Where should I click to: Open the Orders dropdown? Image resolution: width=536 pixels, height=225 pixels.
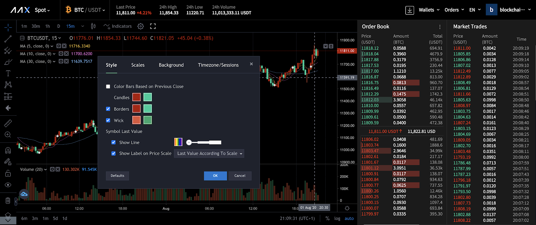(454, 10)
